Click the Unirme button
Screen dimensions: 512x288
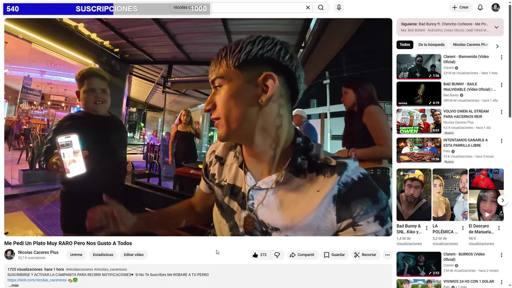click(76, 255)
